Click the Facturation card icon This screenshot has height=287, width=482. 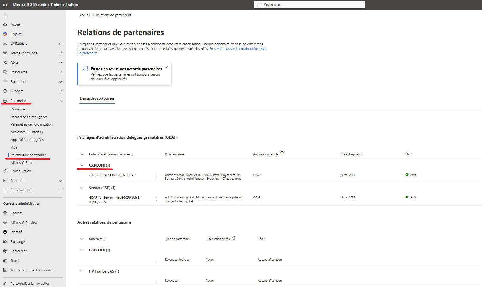point(5,82)
